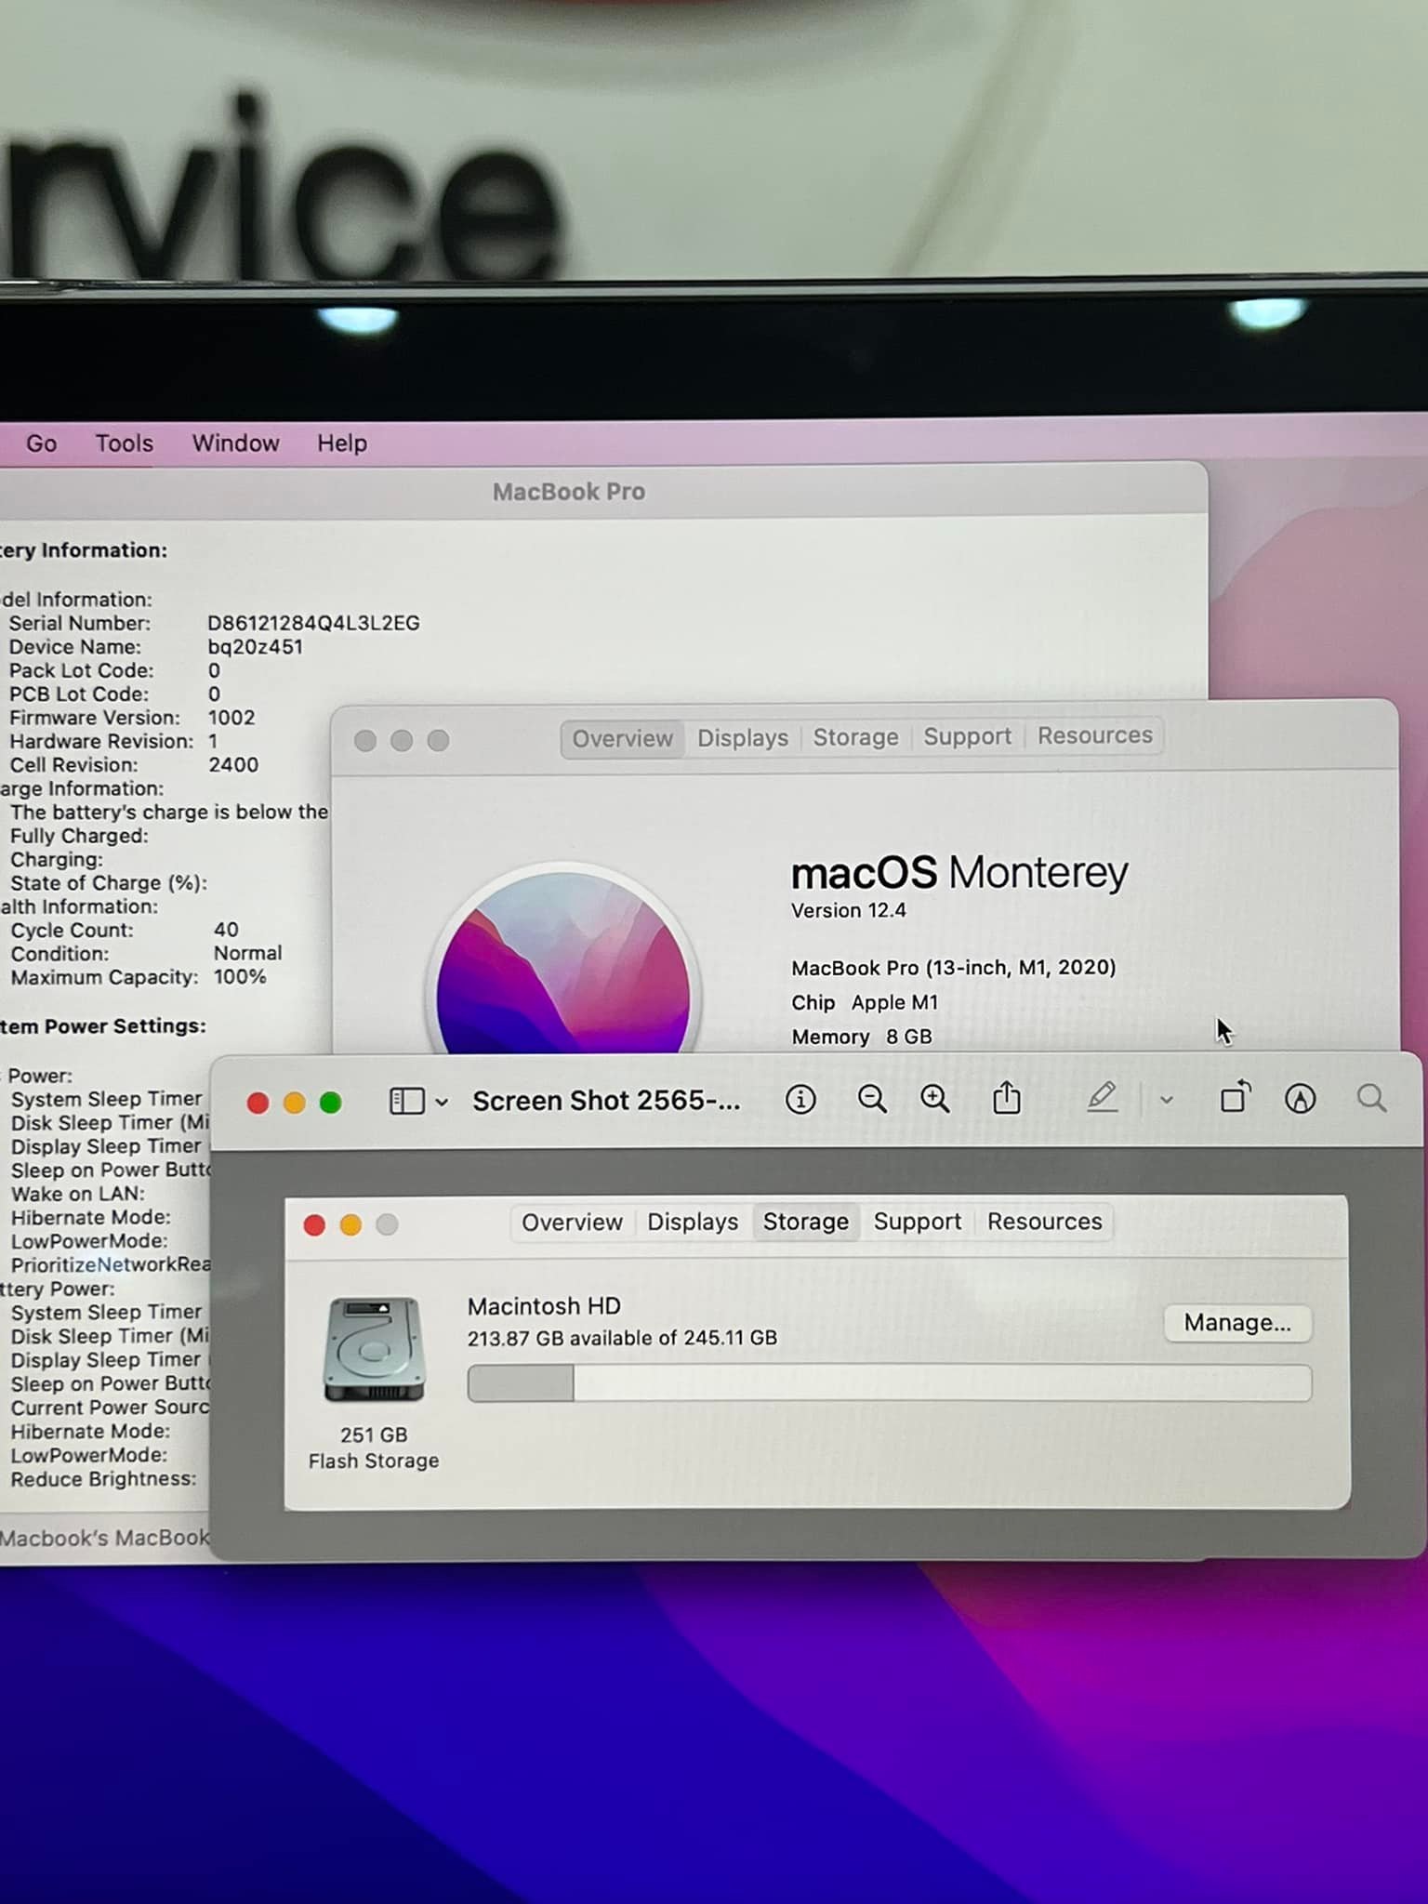Click the Share icon in Preview toolbar
This screenshot has height=1904, width=1428.
(1006, 1099)
